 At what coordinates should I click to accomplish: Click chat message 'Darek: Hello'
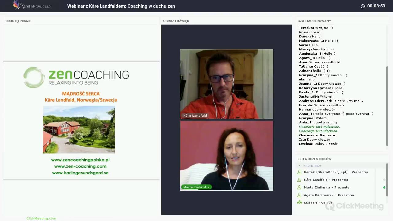pos(309,37)
